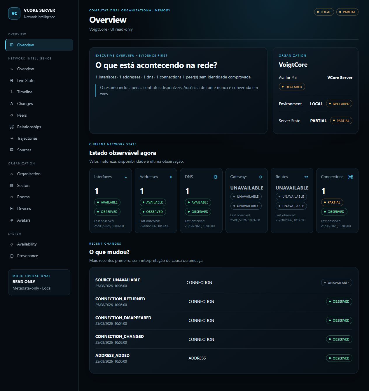Screen dimensions: 369x391
Task: Click the Timeline arrow icon
Action: (12, 92)
